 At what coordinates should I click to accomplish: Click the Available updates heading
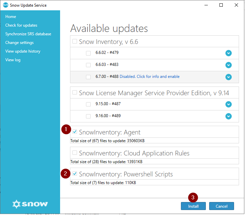(x=109, y=29)
